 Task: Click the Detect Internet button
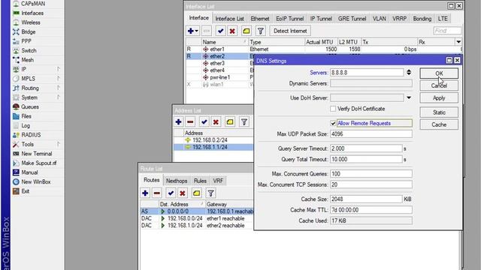[290, 31]
